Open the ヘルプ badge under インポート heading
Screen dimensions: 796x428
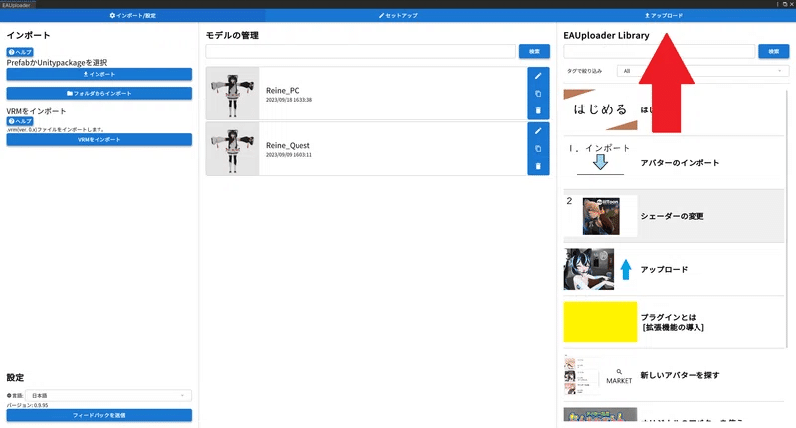pos(20,52)
